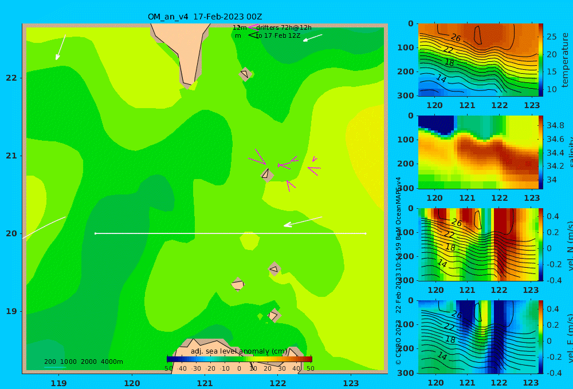
Task: Click latitude tick label 22 on the main map
Action: tap(11, 78)
